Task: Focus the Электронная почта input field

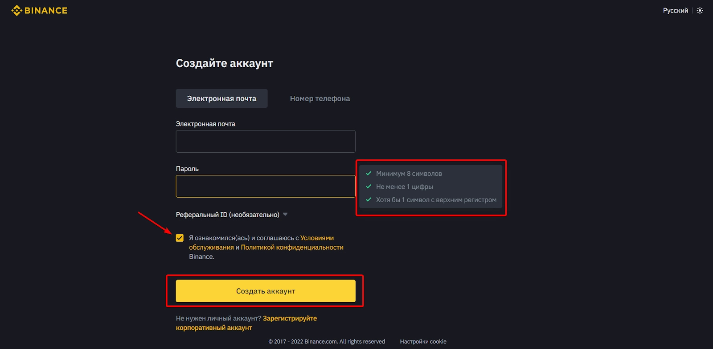Action: pyautogui.click(x=266, y=141)
